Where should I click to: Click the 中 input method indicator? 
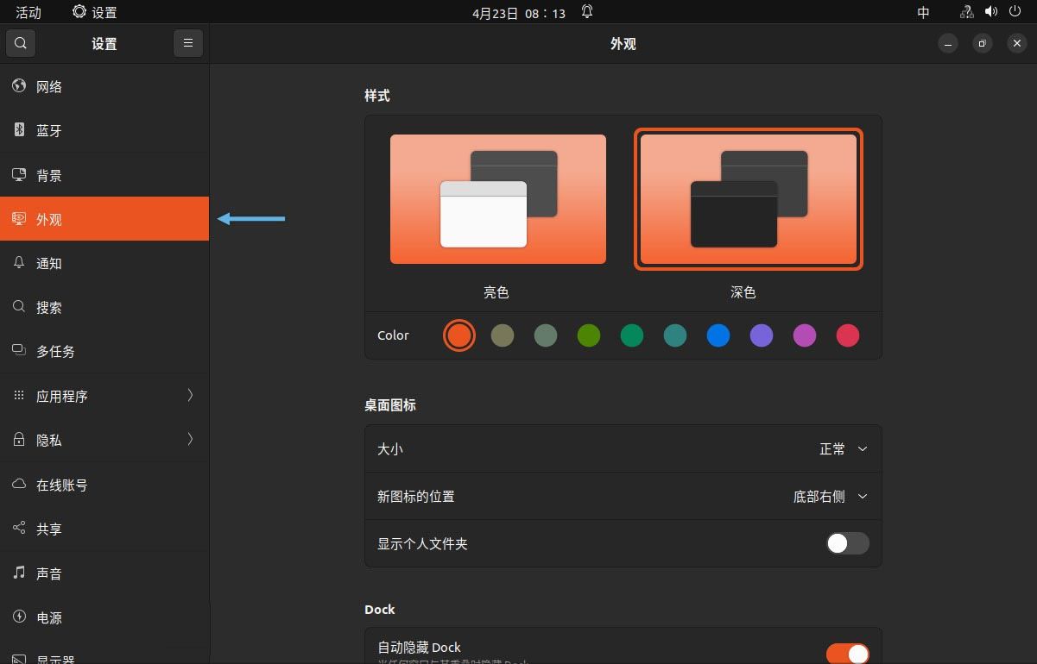(x=924, y=12)
